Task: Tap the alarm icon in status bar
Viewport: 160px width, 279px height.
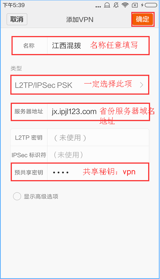Action: point(107,5)
